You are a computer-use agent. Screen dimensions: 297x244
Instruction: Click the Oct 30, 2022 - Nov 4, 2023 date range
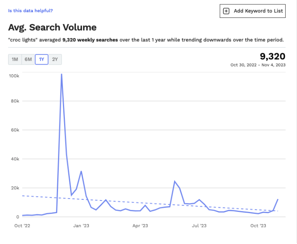point(258,65)
